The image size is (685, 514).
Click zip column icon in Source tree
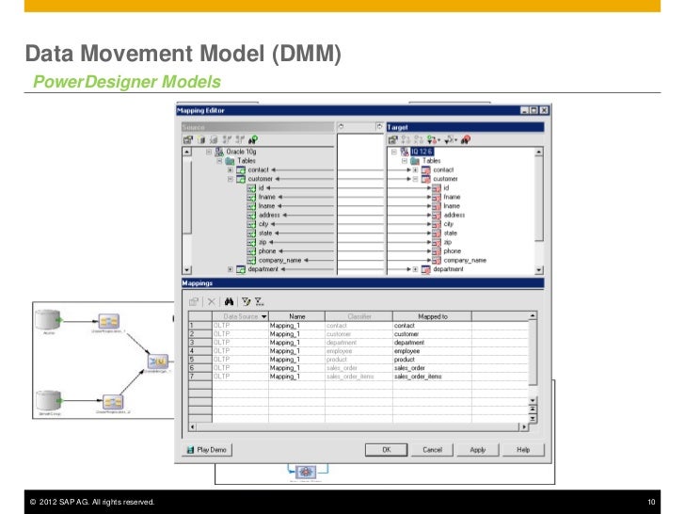click(x=251, y=243)
